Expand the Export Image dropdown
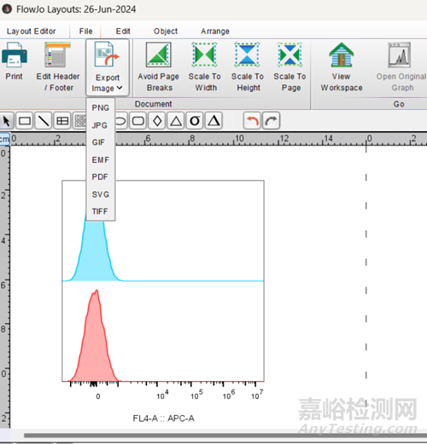This screenshot has height=444, width=427. click(x=108, y=67)
